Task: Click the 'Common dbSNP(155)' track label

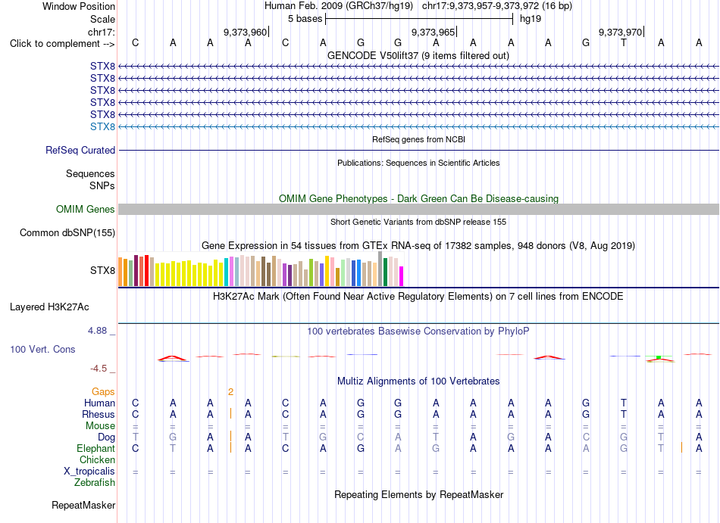Action: pos(67,232)
